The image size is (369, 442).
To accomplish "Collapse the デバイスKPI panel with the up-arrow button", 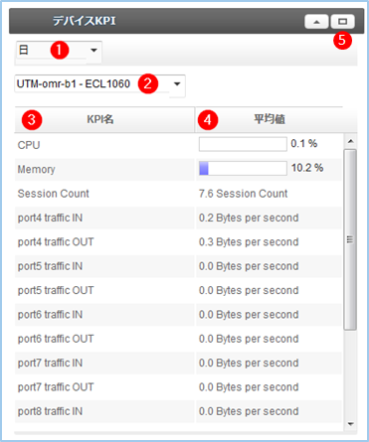I will click(316, 22).
